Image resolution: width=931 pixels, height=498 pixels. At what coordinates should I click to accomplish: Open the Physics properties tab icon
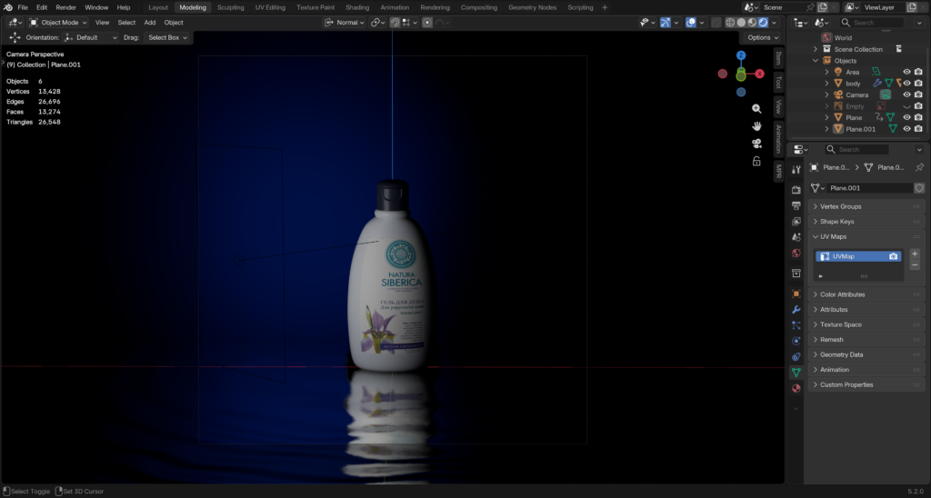[796, 341]
